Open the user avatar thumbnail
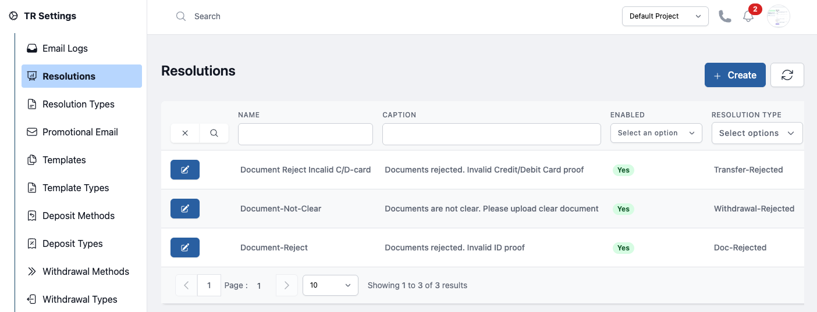 (779, 16)
